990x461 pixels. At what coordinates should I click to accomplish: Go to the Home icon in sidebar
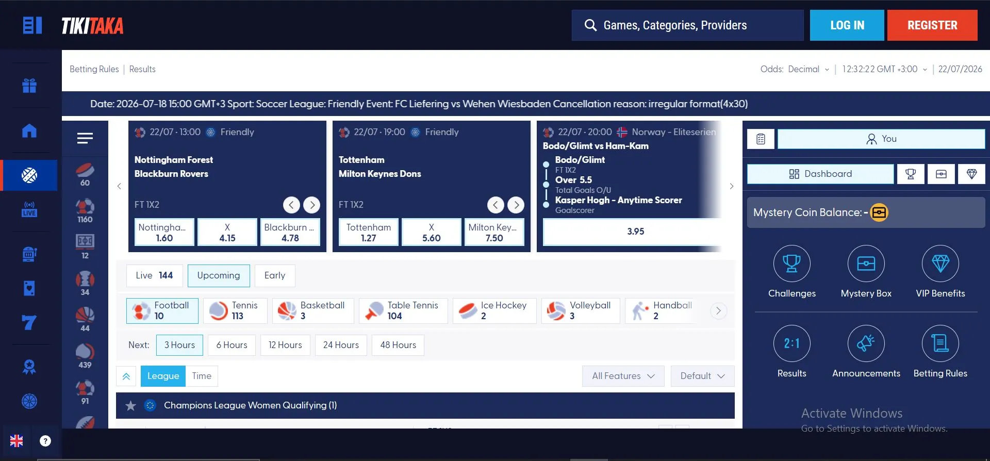pyautogui.click(x=29, y=130)
